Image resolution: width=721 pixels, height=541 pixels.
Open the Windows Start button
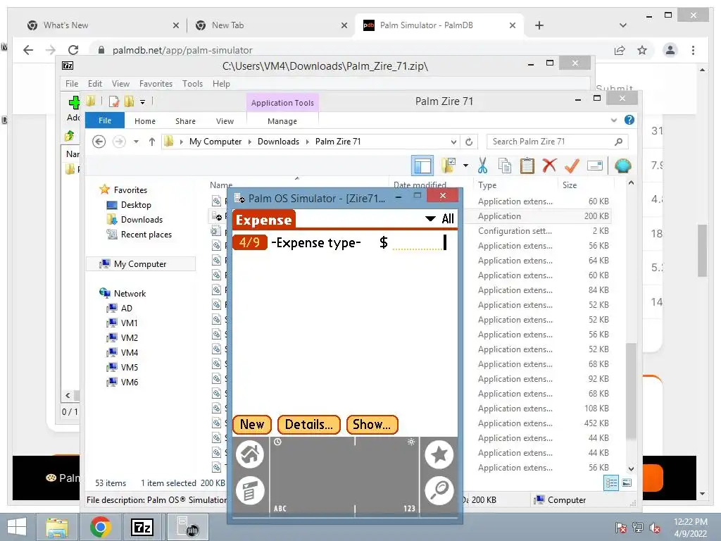(17, 527)
